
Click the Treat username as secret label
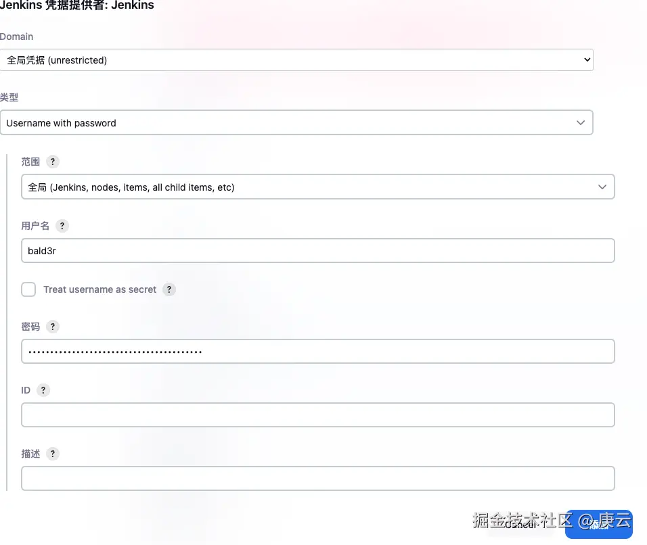(x=100, y=289)
